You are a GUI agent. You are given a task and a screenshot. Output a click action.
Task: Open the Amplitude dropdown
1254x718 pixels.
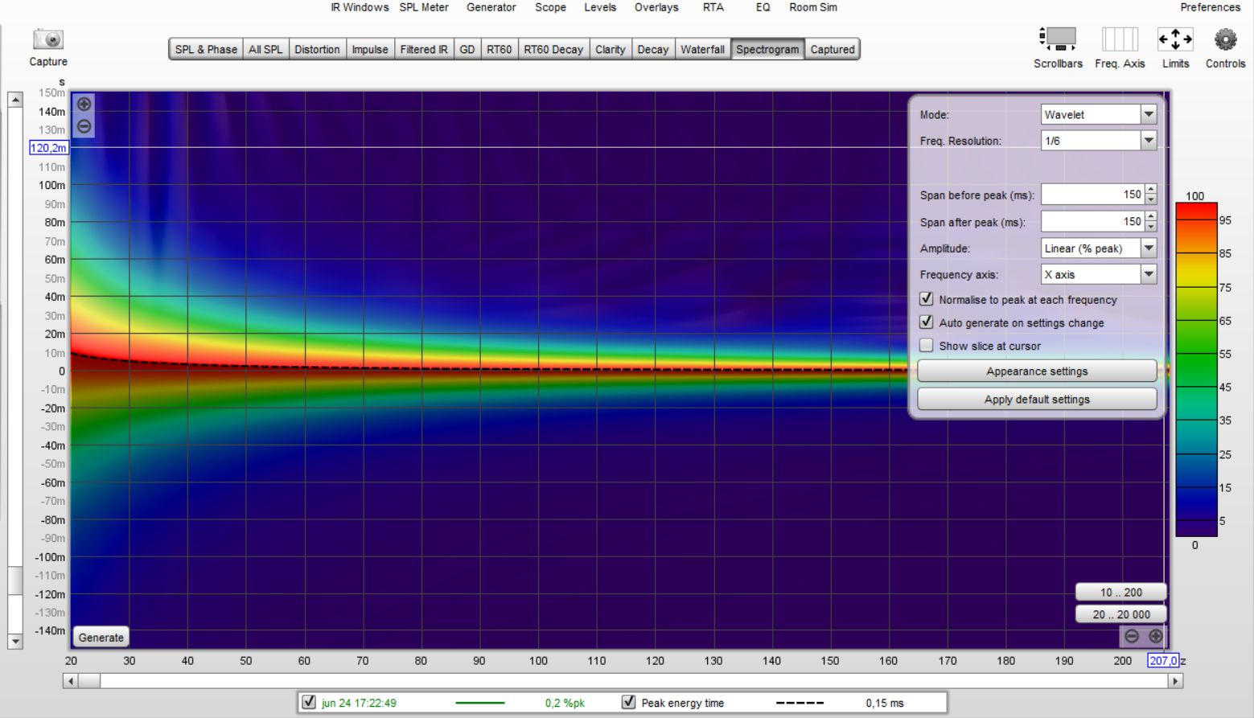(x=1149, y=248)
